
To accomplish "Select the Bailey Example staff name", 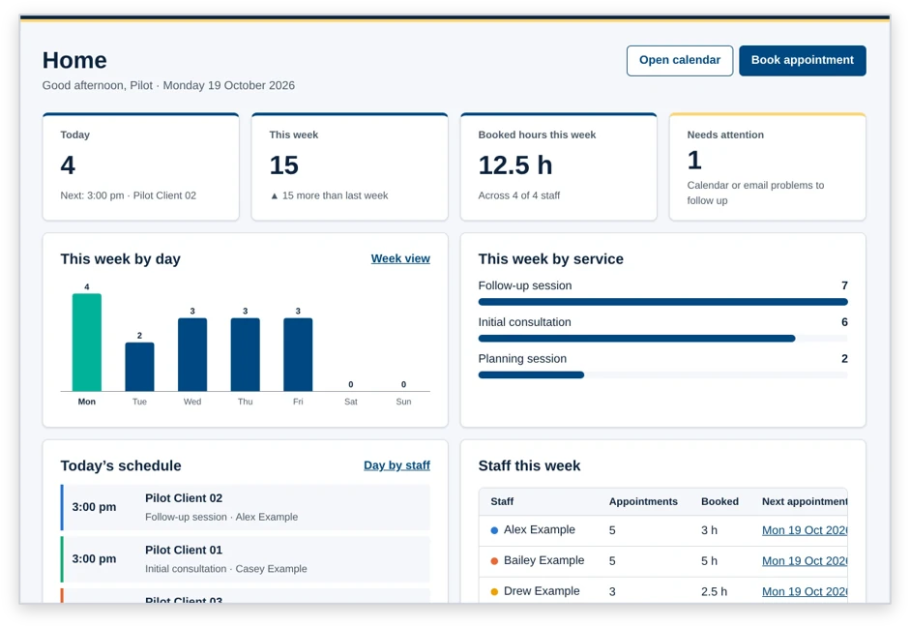I will click(x=543, y=560).
